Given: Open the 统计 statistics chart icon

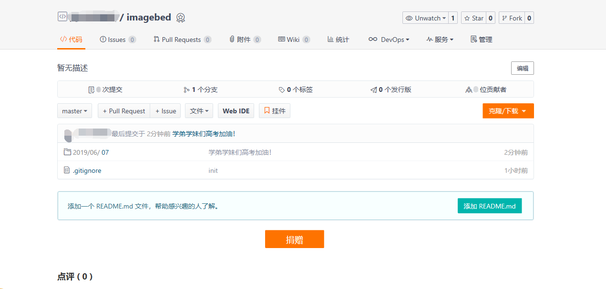Looking at the screenshot, I should [x=330, y=40].
